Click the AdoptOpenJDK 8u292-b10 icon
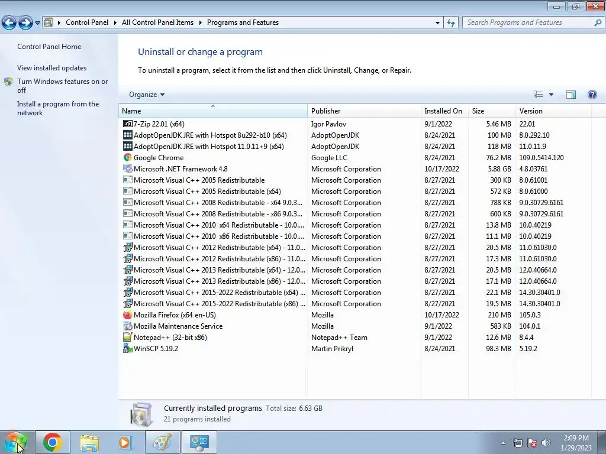The height and width of the screenshot is (454, 606). coord(128,135)
